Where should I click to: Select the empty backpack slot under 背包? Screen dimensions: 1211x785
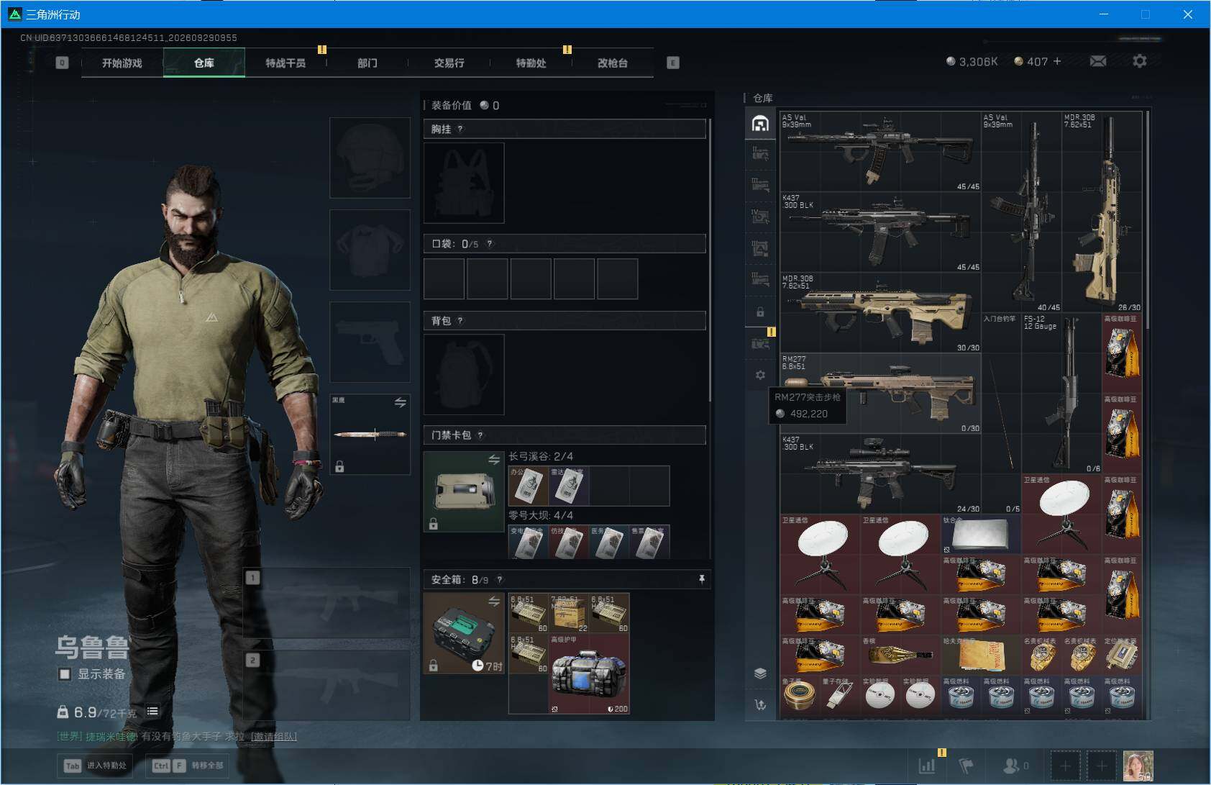(x=464, y=374)
